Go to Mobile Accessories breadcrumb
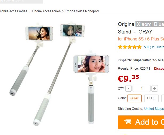Image resolution: width=164 pixels, height=135 pixels. pos(13,11)
